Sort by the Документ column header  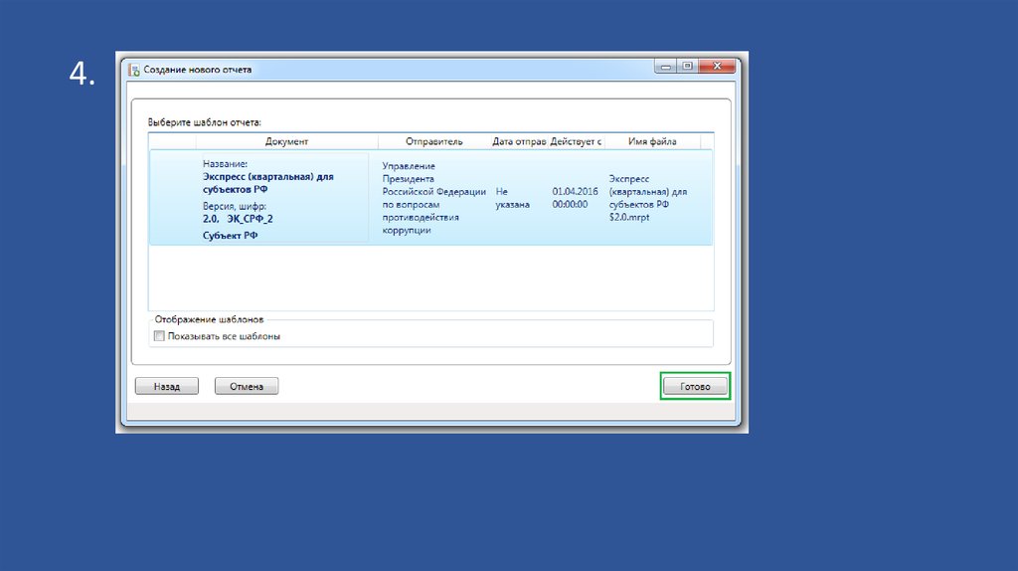click(x=286, y=141)
